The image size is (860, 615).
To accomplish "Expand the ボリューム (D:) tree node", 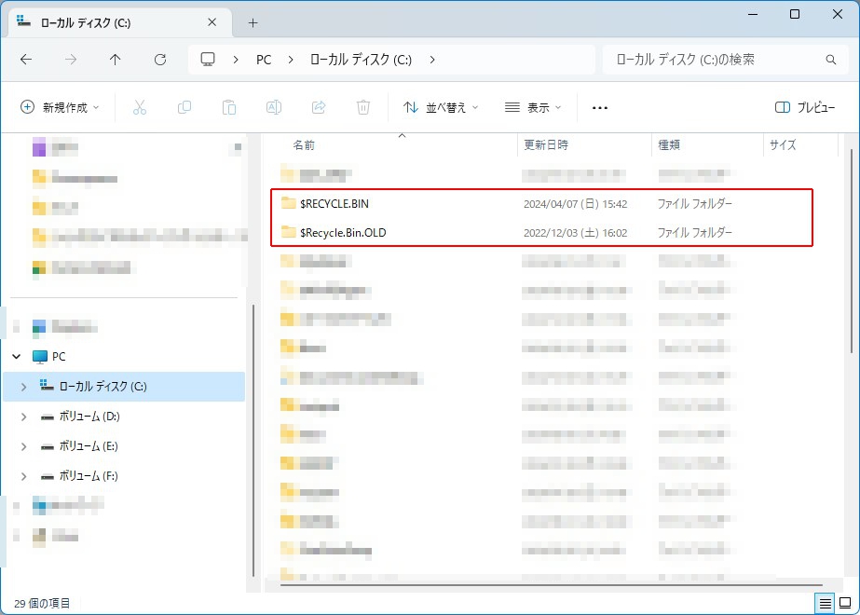I will point(23,417).
